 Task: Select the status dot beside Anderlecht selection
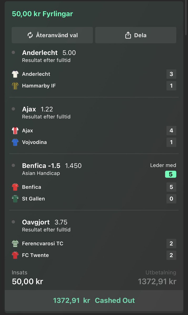point(13,52)
